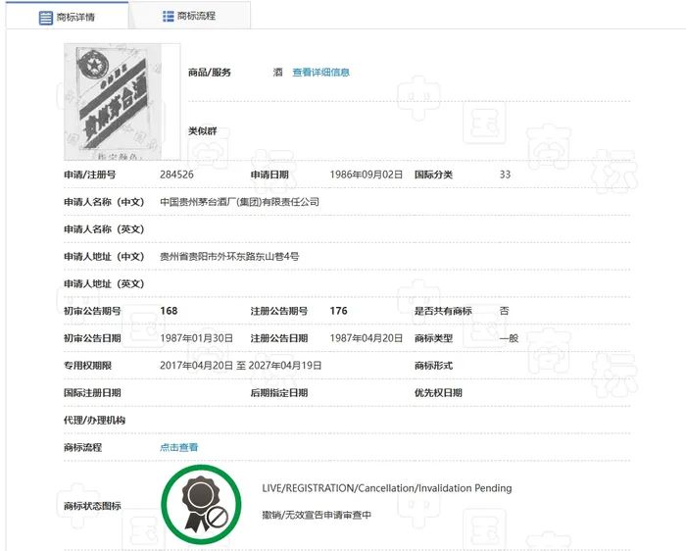Click the document icon on 商标详情 tab

tap(46, 18)
